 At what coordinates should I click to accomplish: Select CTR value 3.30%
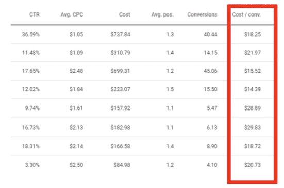click(32, 165)
